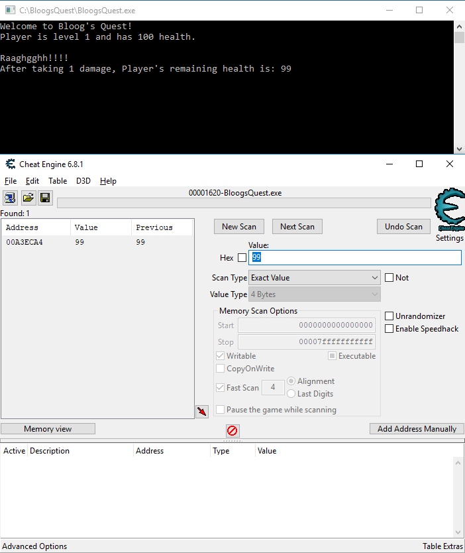Click the address table scroll up arrow
The image size is (465, 553).
click(x=458, y=463)
